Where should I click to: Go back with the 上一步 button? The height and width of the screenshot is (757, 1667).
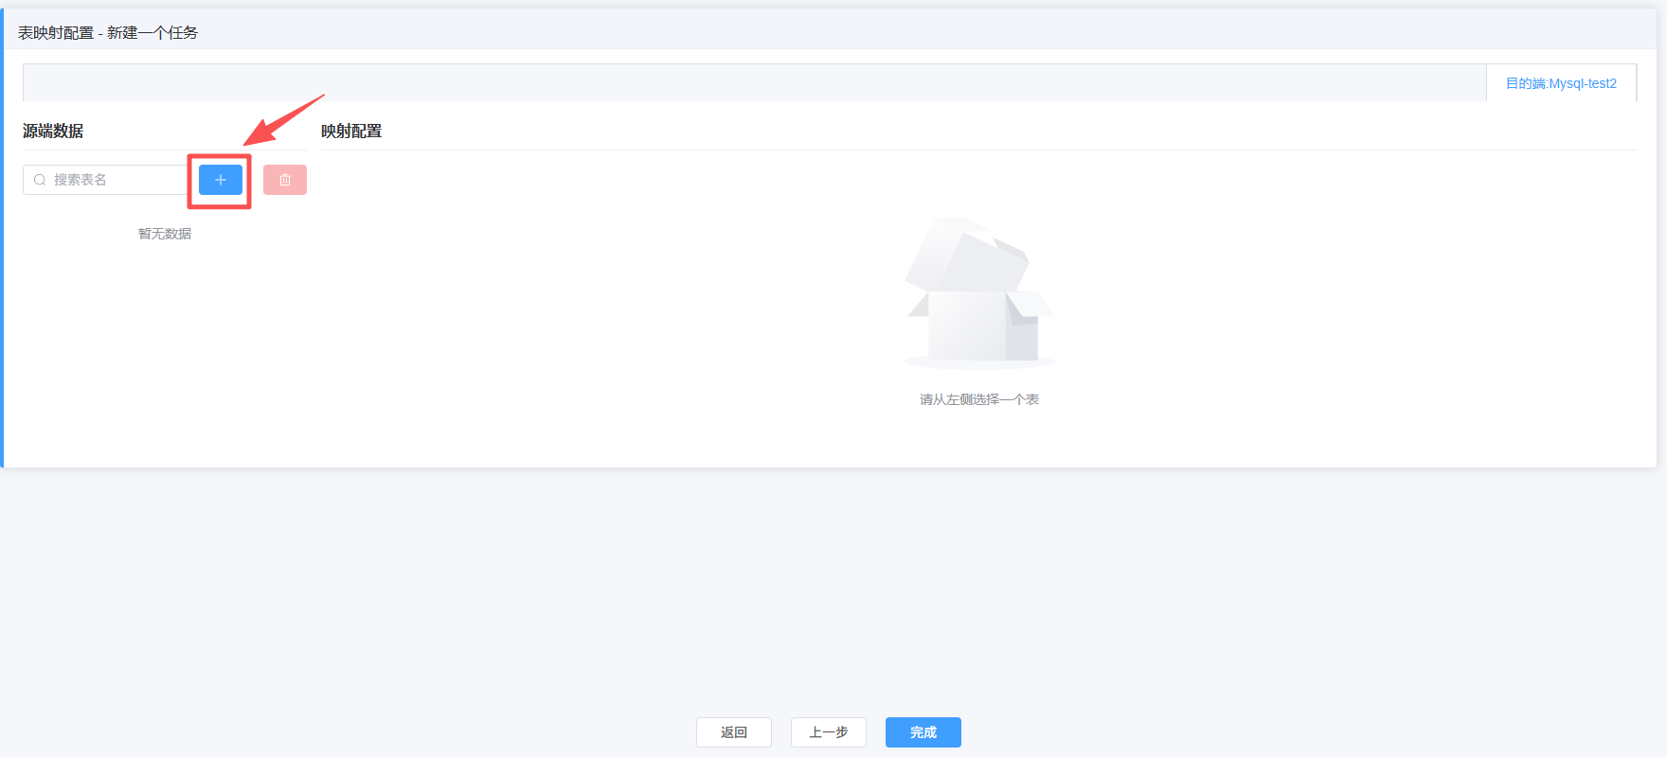click(x=828, y=732)
